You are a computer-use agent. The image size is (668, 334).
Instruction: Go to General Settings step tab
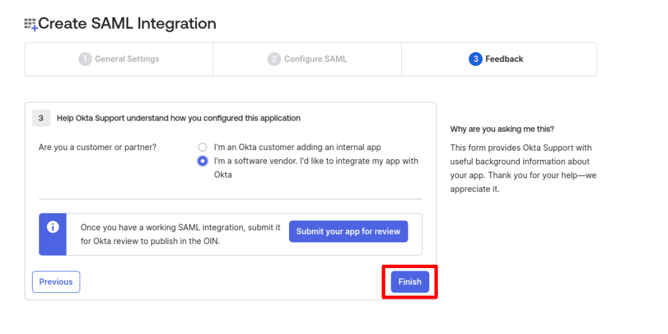119,59
